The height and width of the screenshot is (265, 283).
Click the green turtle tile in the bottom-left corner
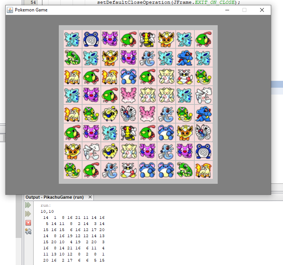(x=73, y=170)
